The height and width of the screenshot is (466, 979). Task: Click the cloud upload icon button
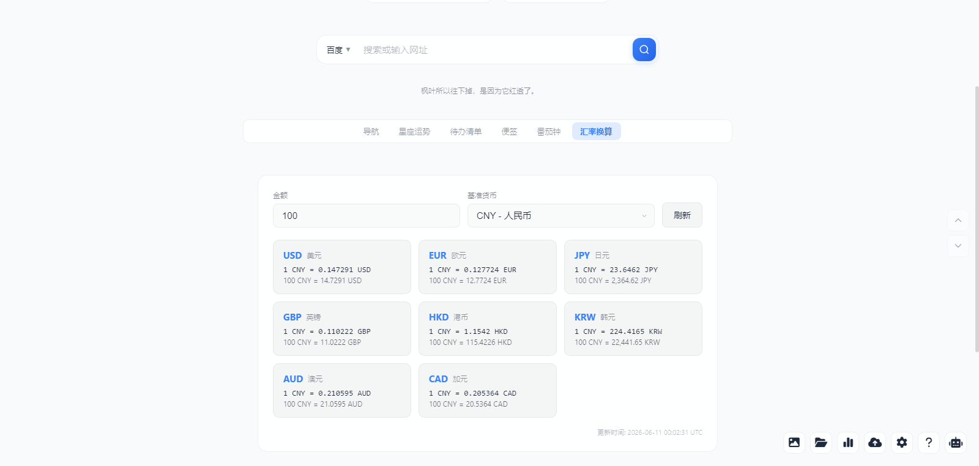pos(875,442)
